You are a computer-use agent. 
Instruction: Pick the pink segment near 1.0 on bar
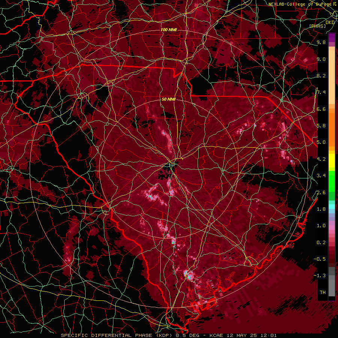[x=332, y=228]
